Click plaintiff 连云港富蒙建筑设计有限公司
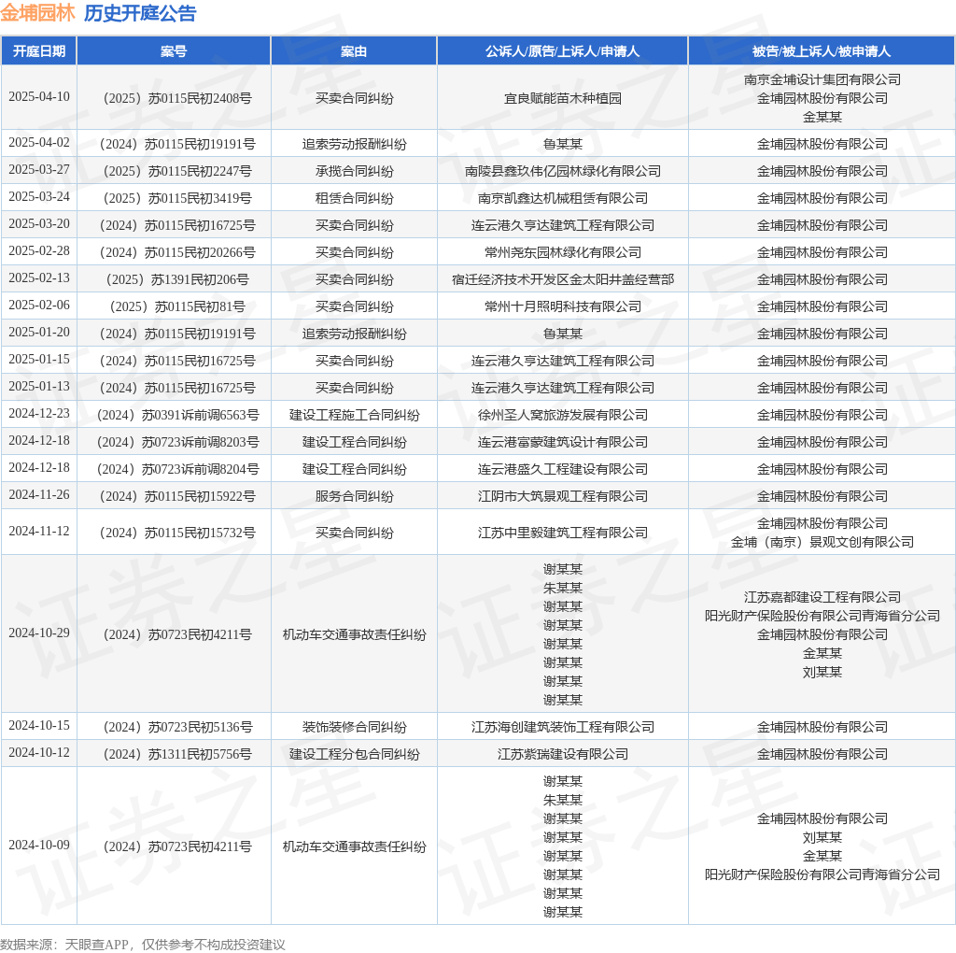Image resolution: width=956 pixels, height=953 pixels. tap(562, 442)
